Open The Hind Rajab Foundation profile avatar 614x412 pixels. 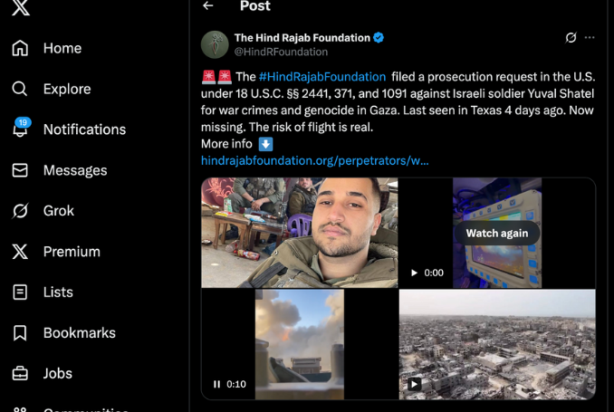coord(215,44)
